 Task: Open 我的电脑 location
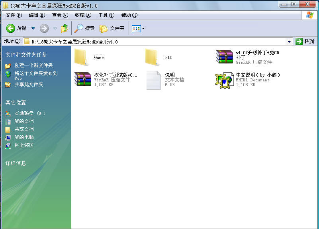[24, 137]
